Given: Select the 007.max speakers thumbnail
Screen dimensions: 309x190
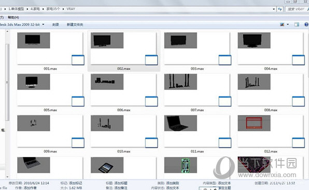Looking at the screenshot, I should (180, 82).
